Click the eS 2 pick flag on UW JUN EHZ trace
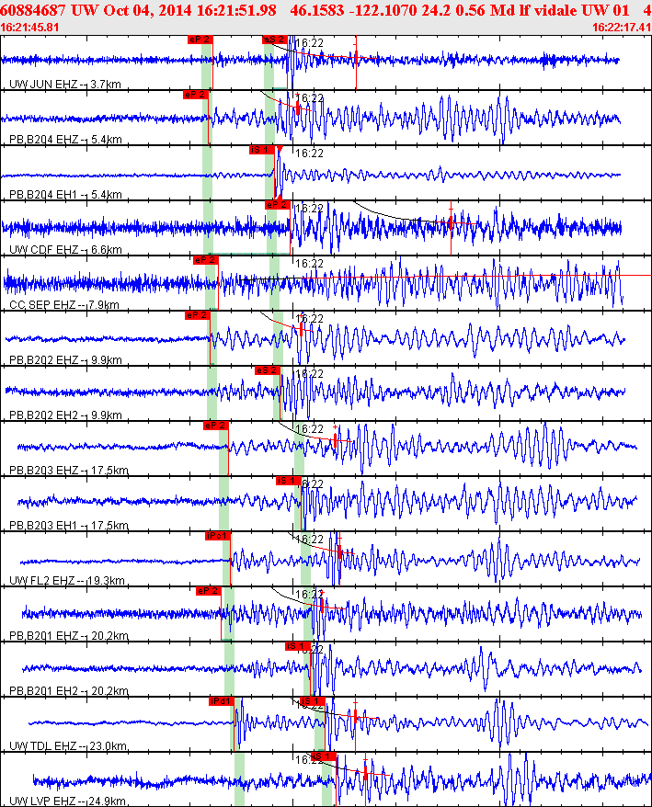 point(274,40)
